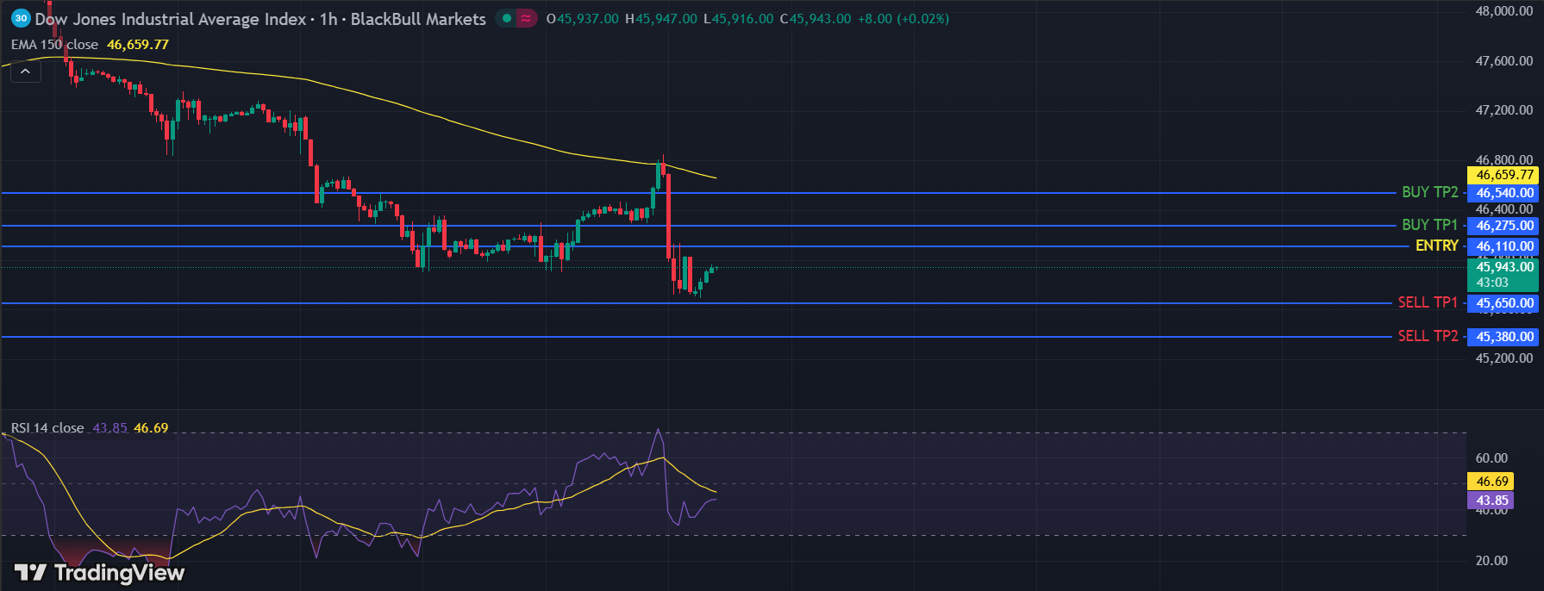The height and width of the screenshot is (591, 1544).
Task: Open the TradingView logo link
Action: point(99,573)
